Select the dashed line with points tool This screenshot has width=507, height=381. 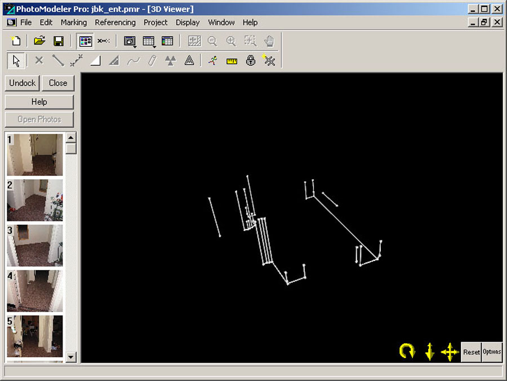tap(77, 60)
